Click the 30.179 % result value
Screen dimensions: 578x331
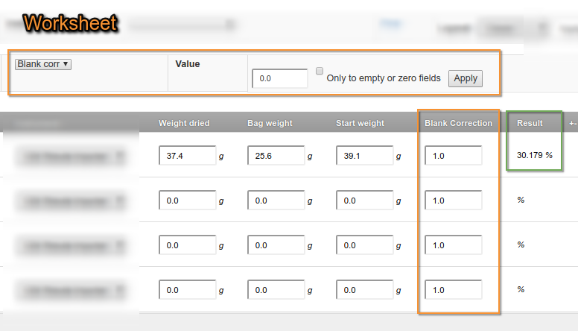tap(535, 155)
